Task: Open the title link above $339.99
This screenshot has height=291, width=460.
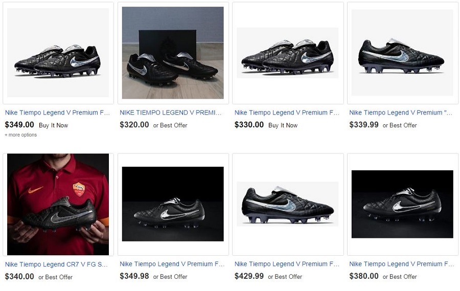Action: (401, 113)
